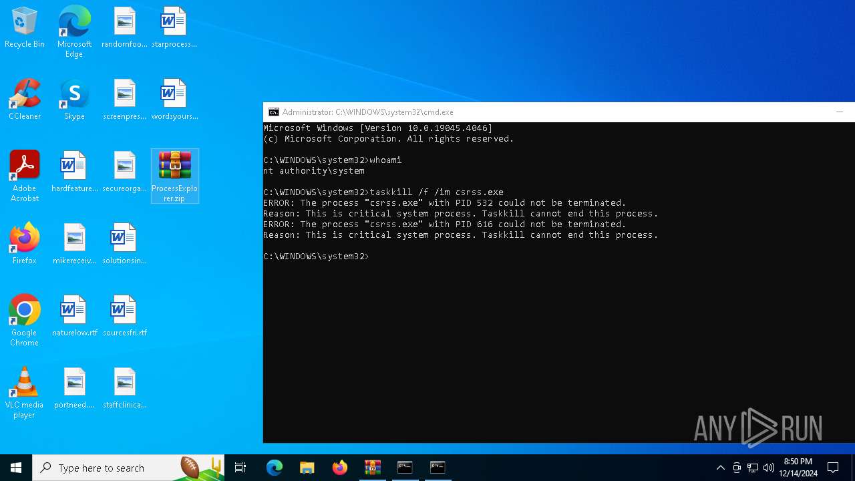Select the Skype desktop shortcut
Image resolution: width=855 pixels, height=481 pixels.
74,100
